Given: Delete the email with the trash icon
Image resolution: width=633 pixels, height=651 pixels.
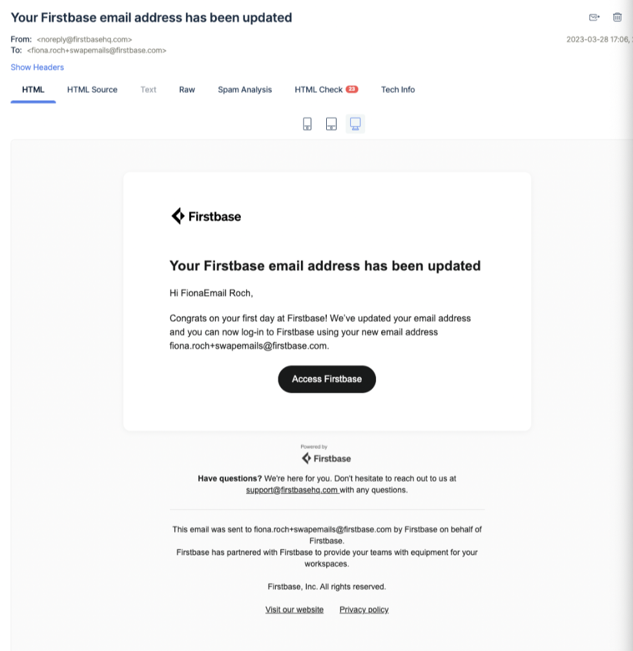Looking at the screenshot, I should (617, 17).
